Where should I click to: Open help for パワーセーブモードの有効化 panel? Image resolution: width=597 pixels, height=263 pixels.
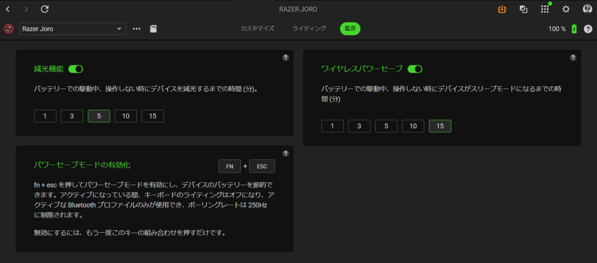(x=285, y=153)
